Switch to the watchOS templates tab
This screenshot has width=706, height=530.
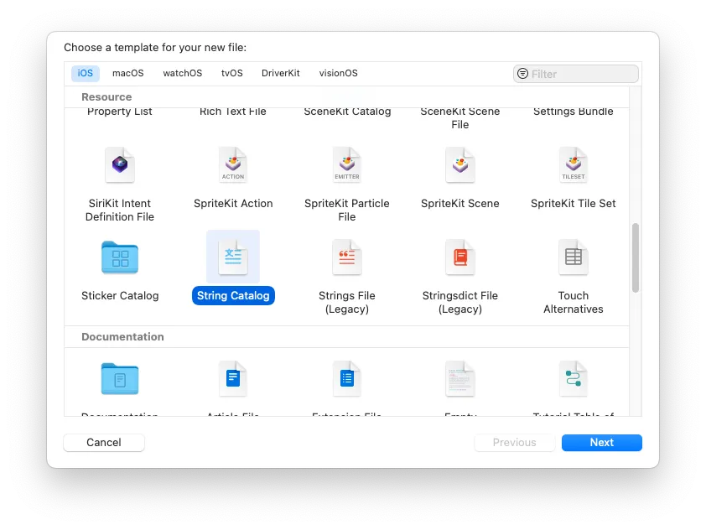point(182,73)
